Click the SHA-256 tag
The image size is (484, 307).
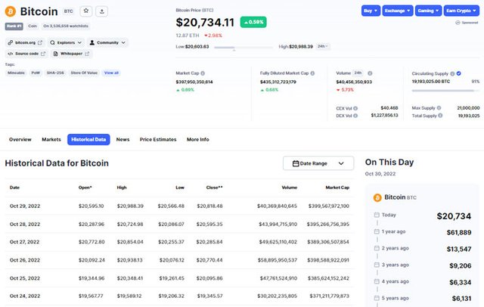55,73
